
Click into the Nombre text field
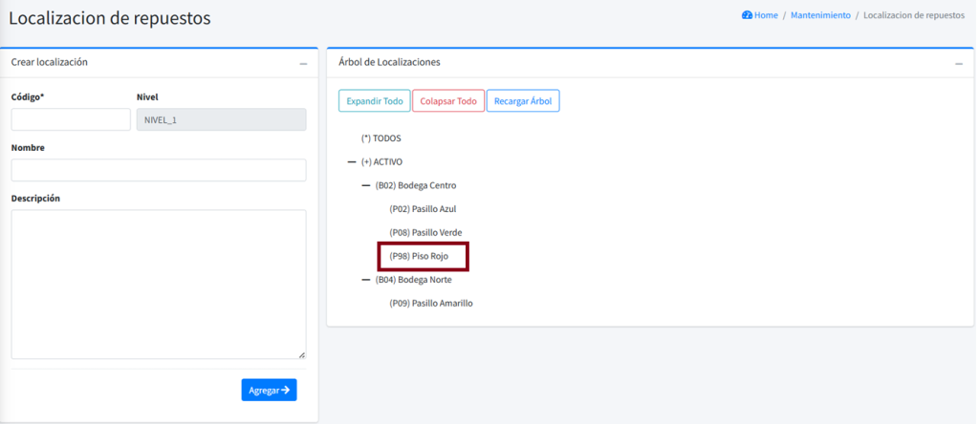pos(159,170)
